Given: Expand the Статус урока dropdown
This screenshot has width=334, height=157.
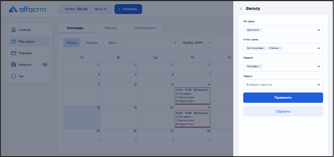Looking at the screenshot, I should 319,48.
